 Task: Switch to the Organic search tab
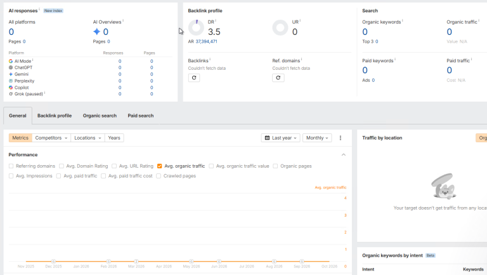pos(100,116)
